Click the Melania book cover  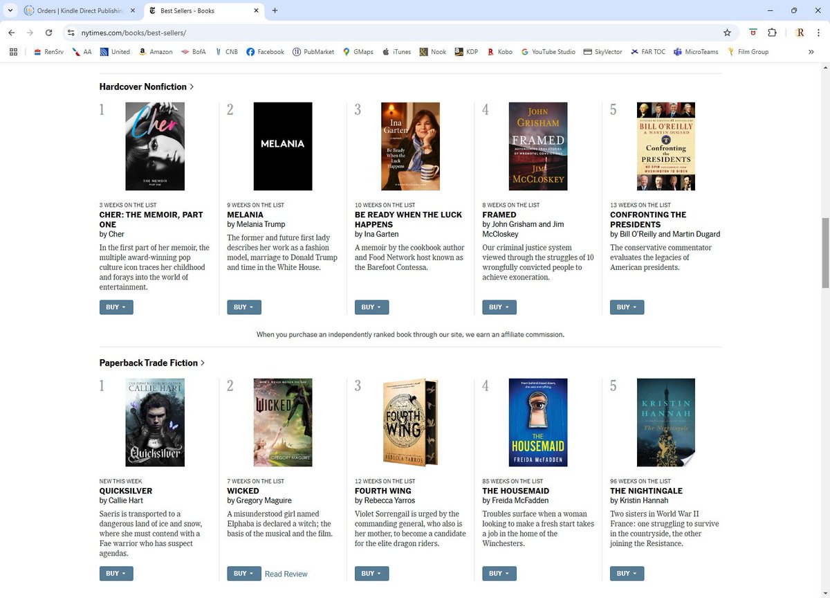[283, 146]
